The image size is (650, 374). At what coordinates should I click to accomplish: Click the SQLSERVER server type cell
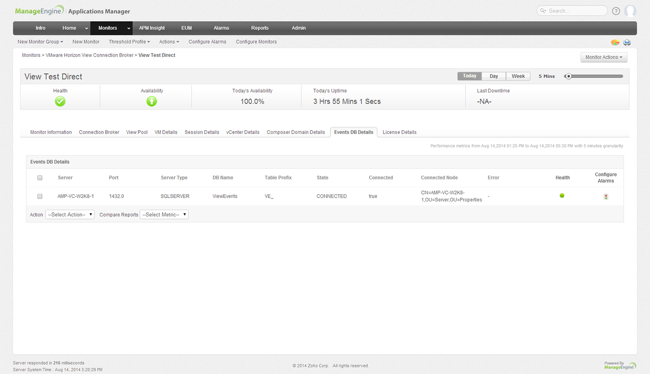175,196
